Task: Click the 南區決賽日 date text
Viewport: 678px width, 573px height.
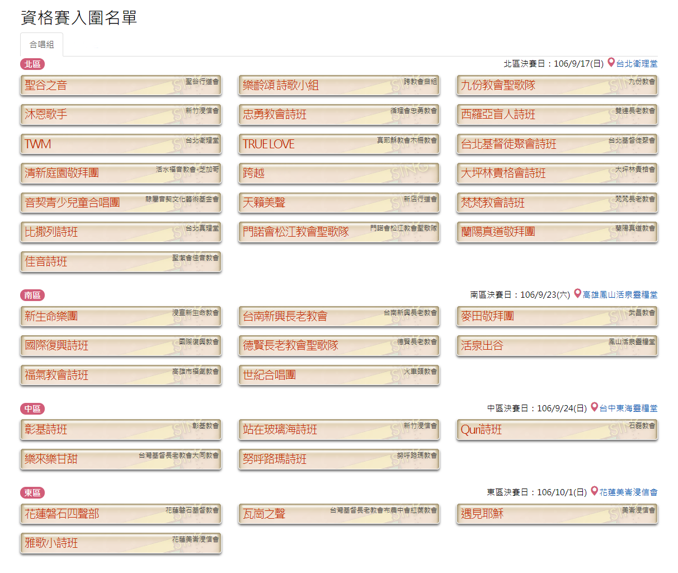Action: pyautogui.click(x=520, y=295)
